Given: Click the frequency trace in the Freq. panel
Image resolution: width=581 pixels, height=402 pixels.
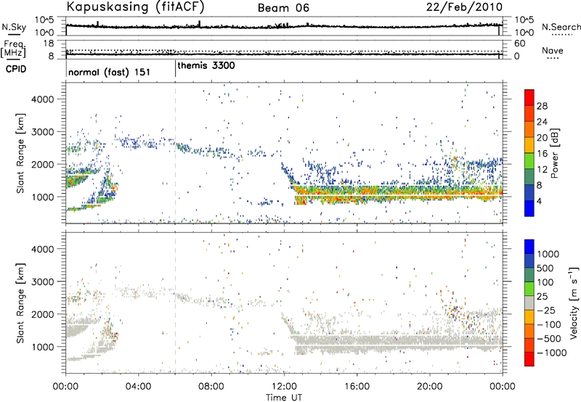Looking at the screenshot, I should pos(284,54).
